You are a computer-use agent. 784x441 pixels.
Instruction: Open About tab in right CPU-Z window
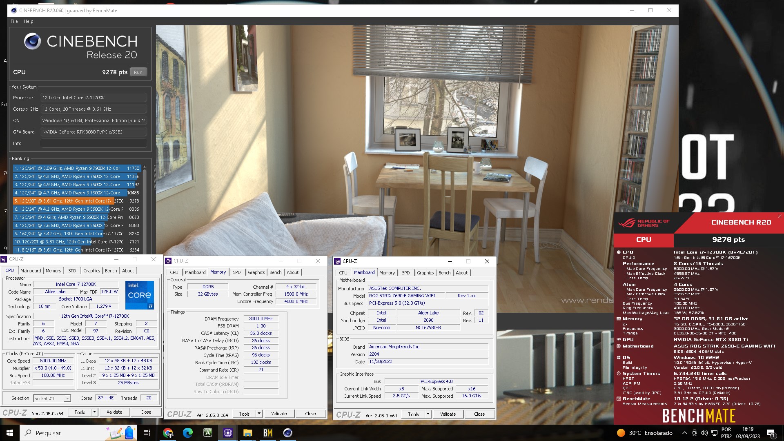coord(462,273)
